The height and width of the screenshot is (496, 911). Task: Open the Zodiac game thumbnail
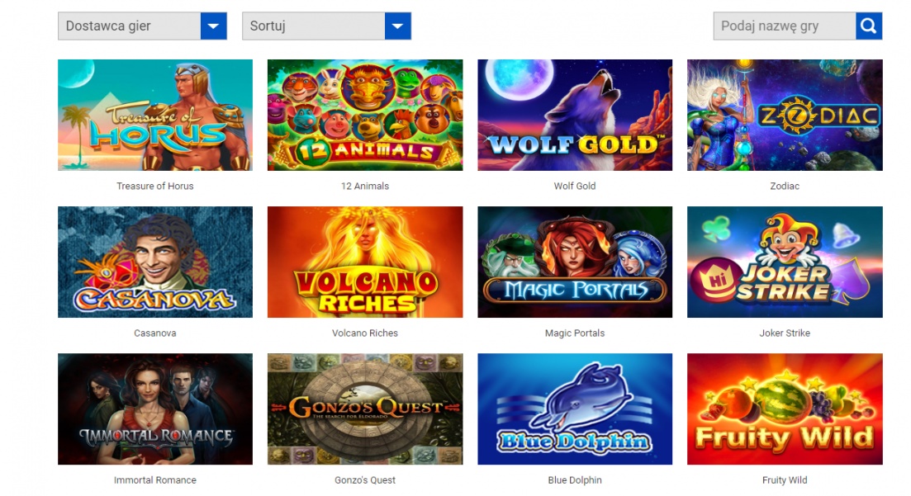tap(785, 115)
